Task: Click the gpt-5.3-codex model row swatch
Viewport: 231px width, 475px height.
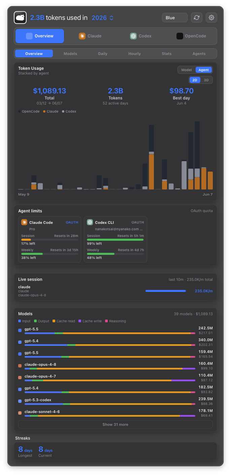Action: [20, 401]
